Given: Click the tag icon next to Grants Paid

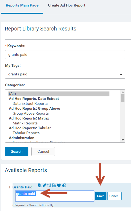Looking at the screenshot, I should pos(64,185).
